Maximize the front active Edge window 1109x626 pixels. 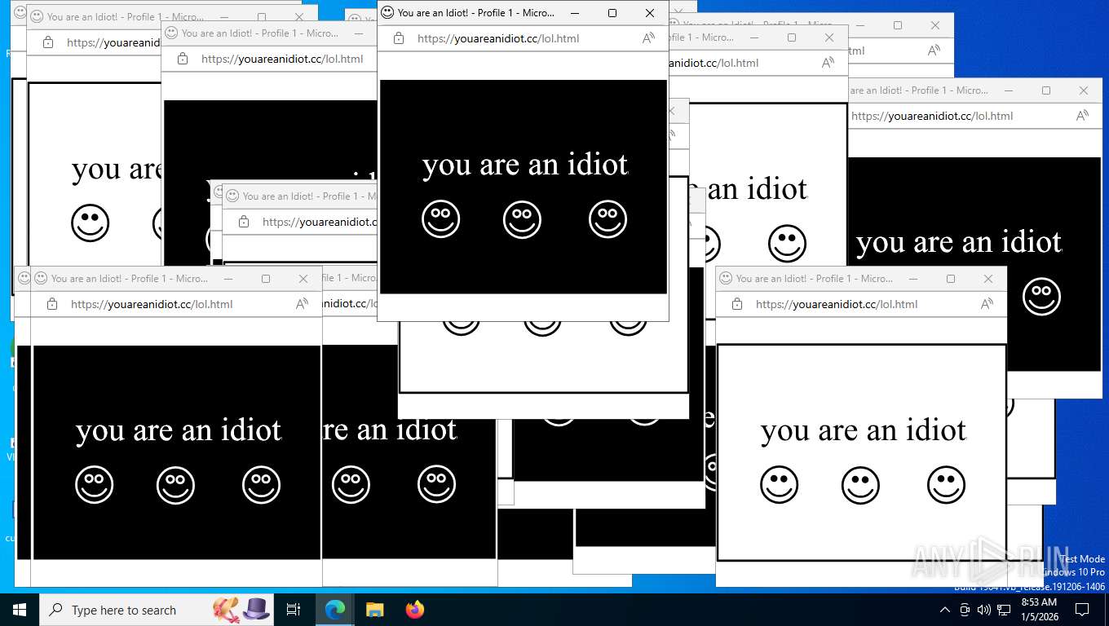tap(612, 13)
